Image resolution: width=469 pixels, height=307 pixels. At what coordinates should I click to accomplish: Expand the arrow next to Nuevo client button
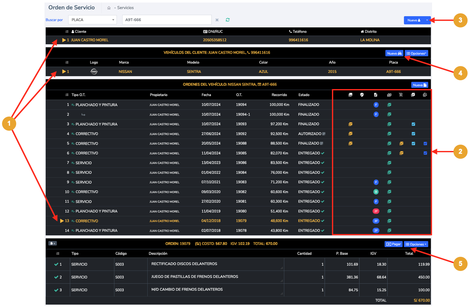point(427,20)
